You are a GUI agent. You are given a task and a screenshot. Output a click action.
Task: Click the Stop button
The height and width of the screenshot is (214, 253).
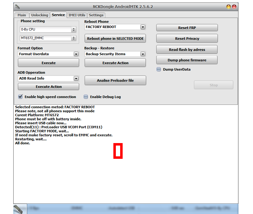[x=213, y=85]
